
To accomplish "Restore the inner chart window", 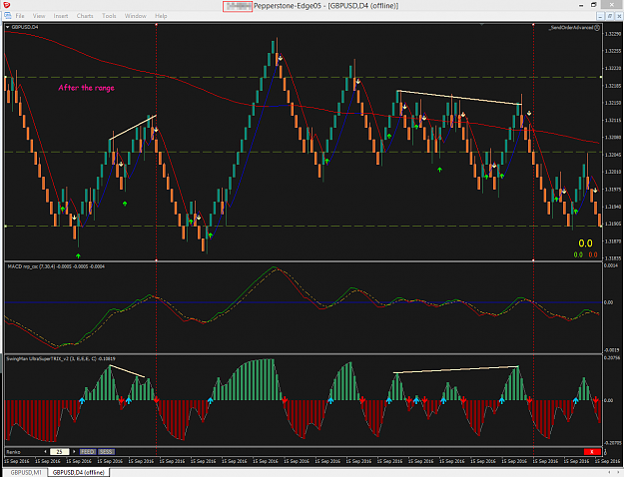I will click(x=610, y=16).
